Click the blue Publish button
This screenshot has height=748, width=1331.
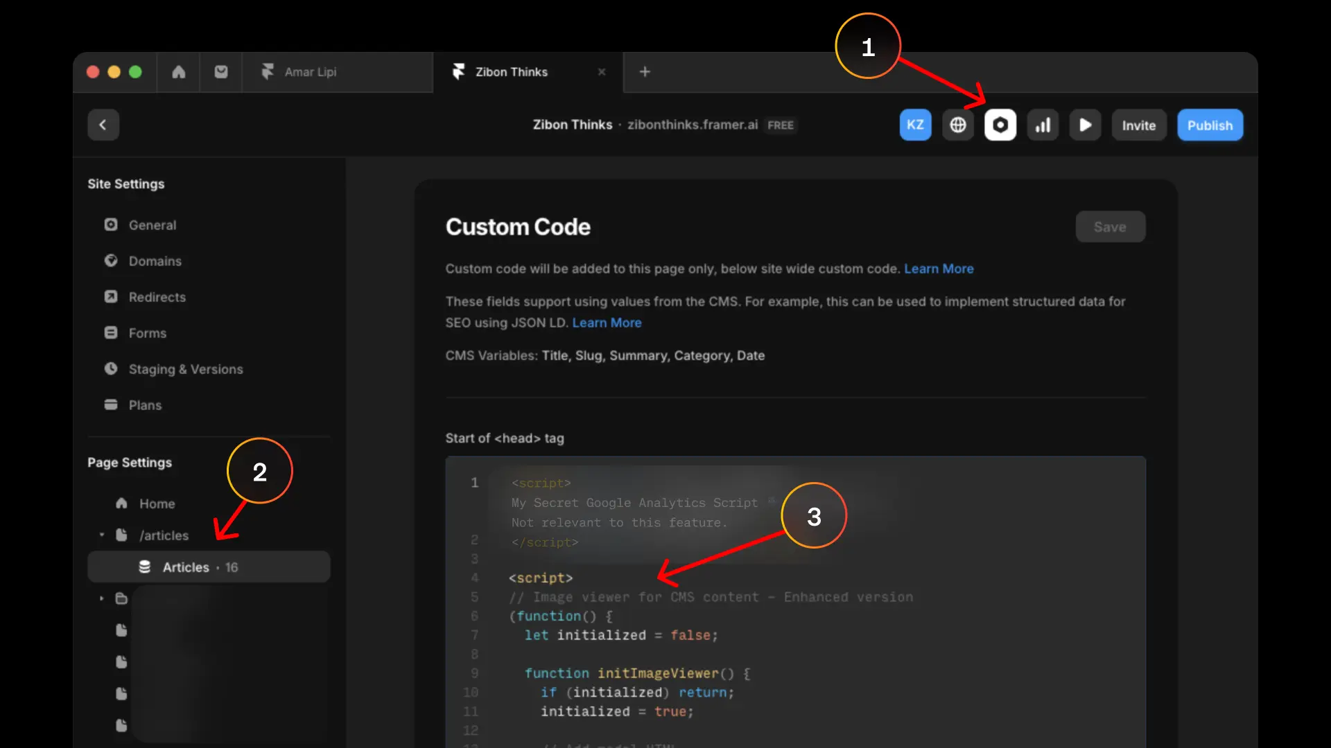pos(1210,125)
